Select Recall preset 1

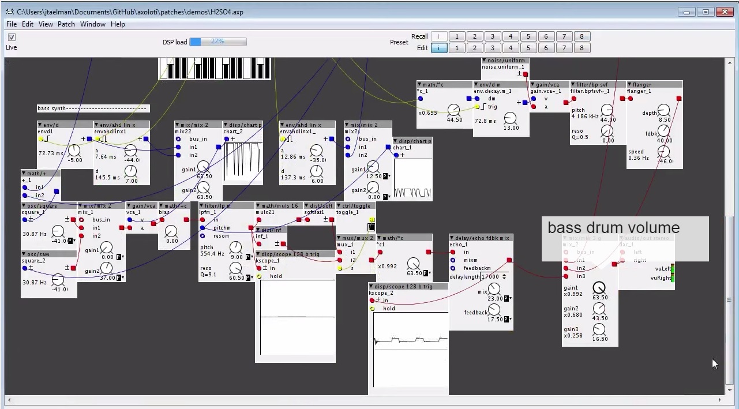(457, 36)
